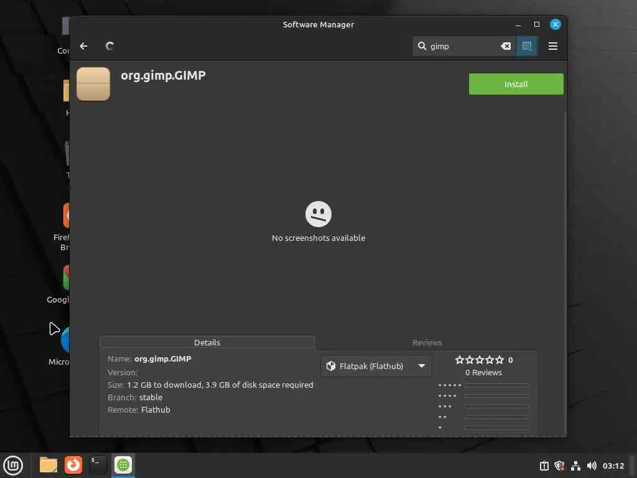Click the org.gimp.GIMP heading title
The width and height of the screenshot is (637, 478).
164,75
